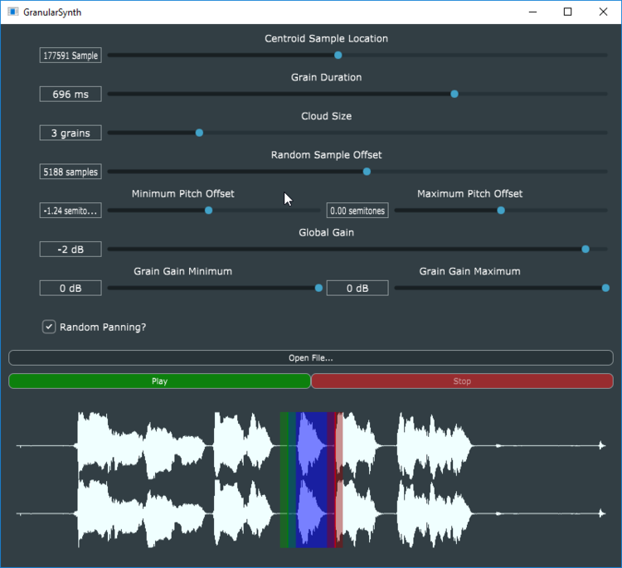Click the Cloud Size slider knob

point(200,133)
